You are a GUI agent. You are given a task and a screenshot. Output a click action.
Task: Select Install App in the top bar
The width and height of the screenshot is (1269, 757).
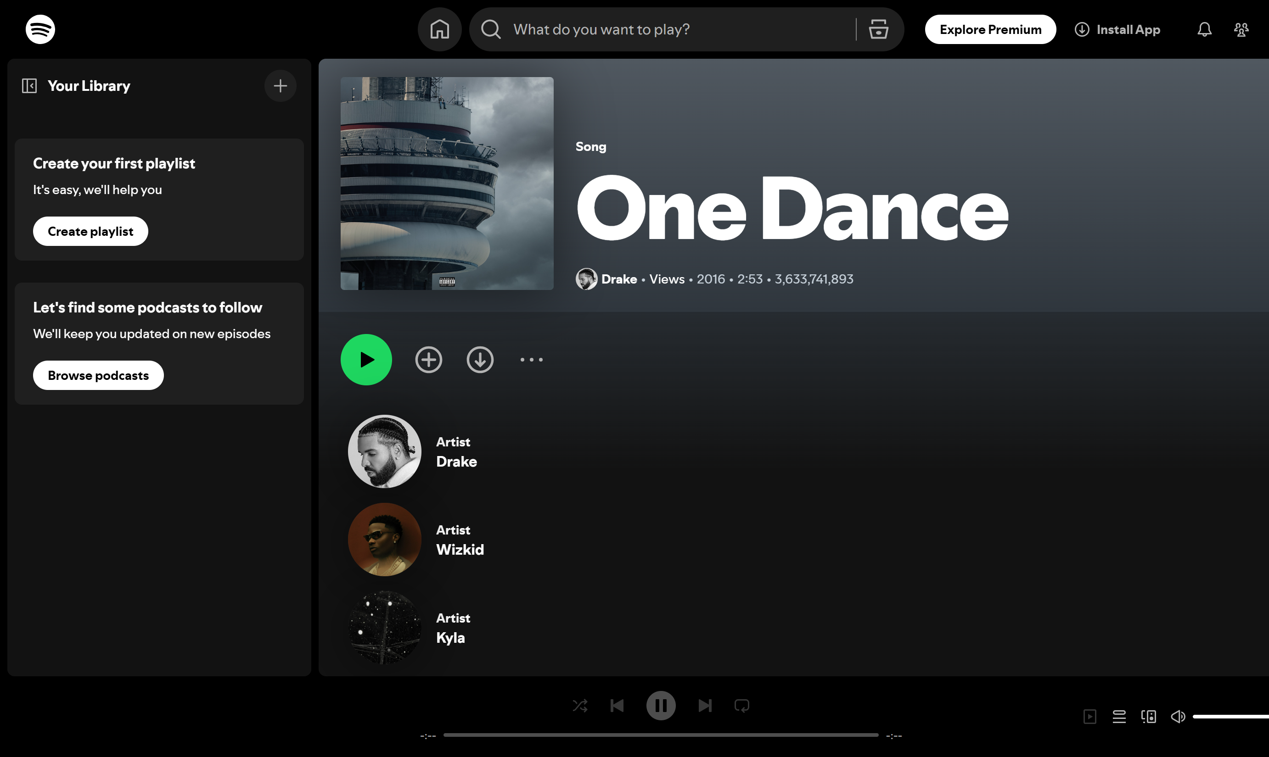click(1118, 29)
